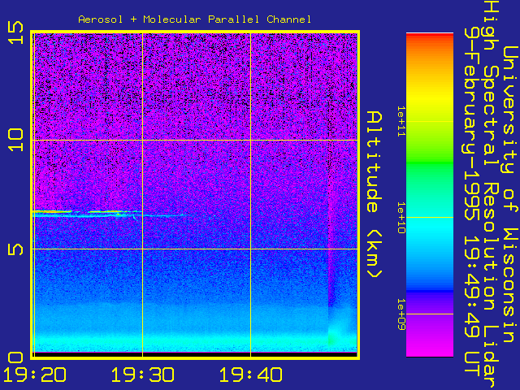Click the 0 km altitude axis label
The height and width of the screenshot is (390, 520).
(x=16, y=357)
